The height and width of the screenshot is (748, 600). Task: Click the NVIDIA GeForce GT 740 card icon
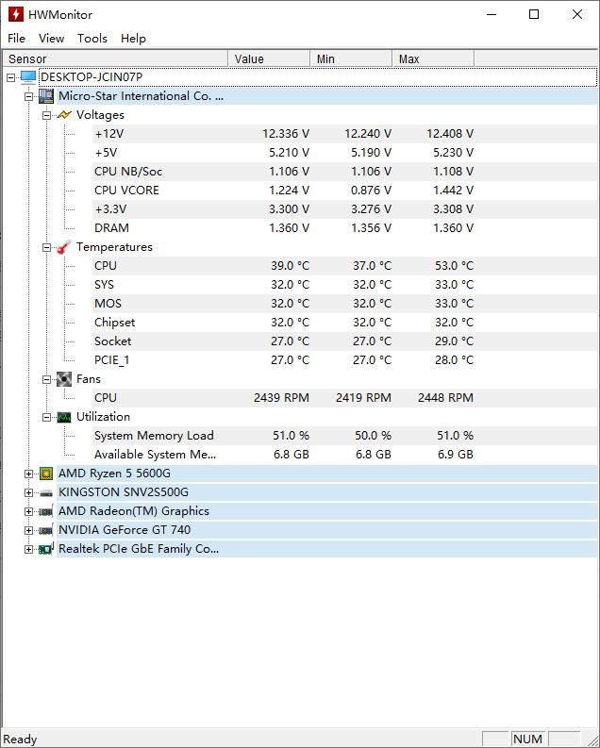coord(45,530)
